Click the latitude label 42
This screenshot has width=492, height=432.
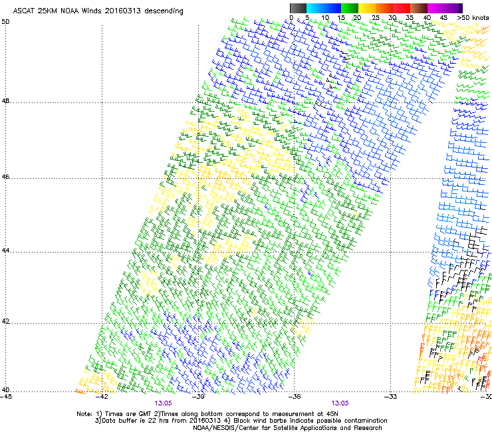tap(5, 322)
